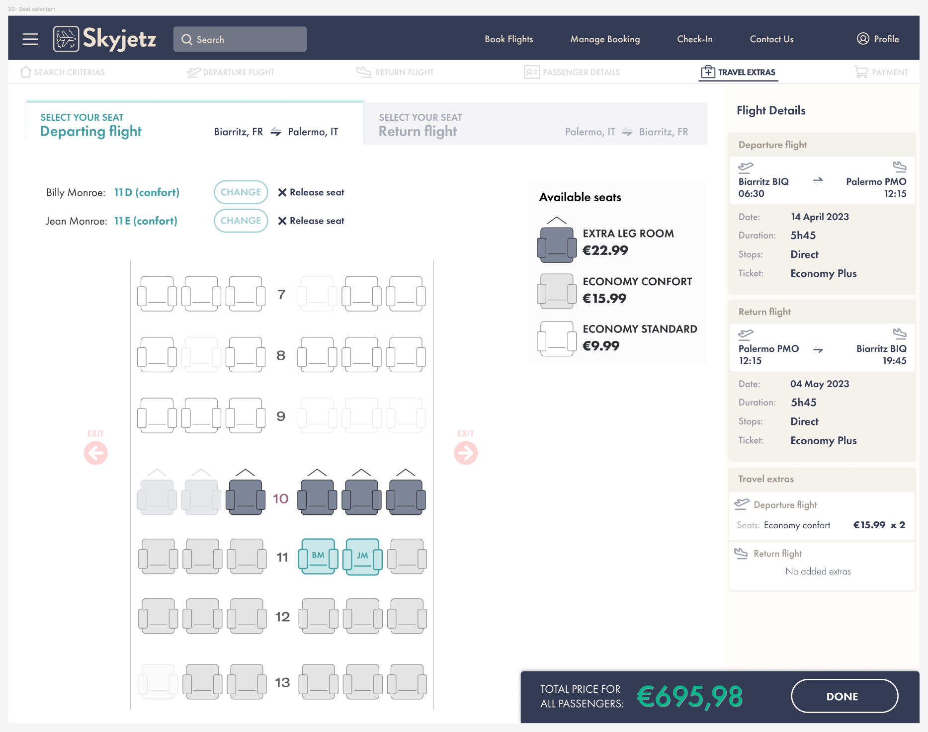Click 'No added extras' text under Return flight
Image resolution: width=928 pixels, height=732 pixels.
tap(818, 571)
